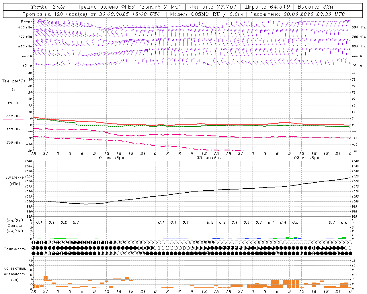Viewport: 367px width, 294px height.
Task: Click the Осадки precipitation label
Action: 15,226
